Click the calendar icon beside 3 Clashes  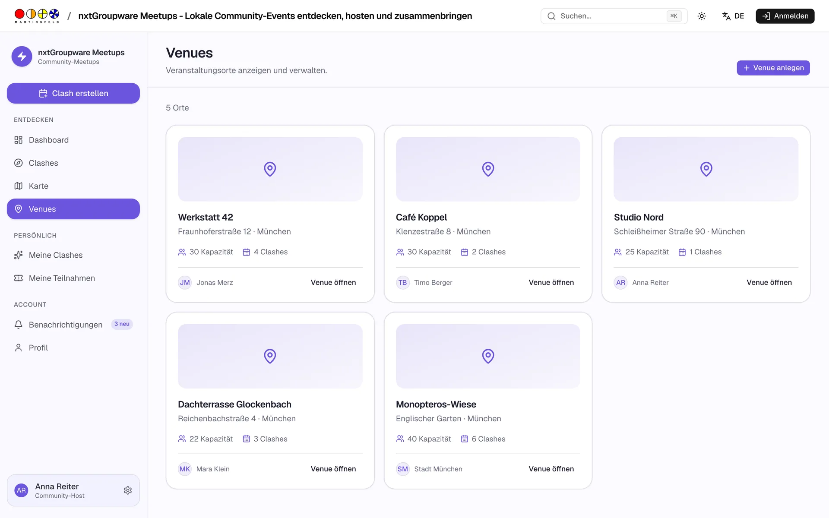point(246,439)
